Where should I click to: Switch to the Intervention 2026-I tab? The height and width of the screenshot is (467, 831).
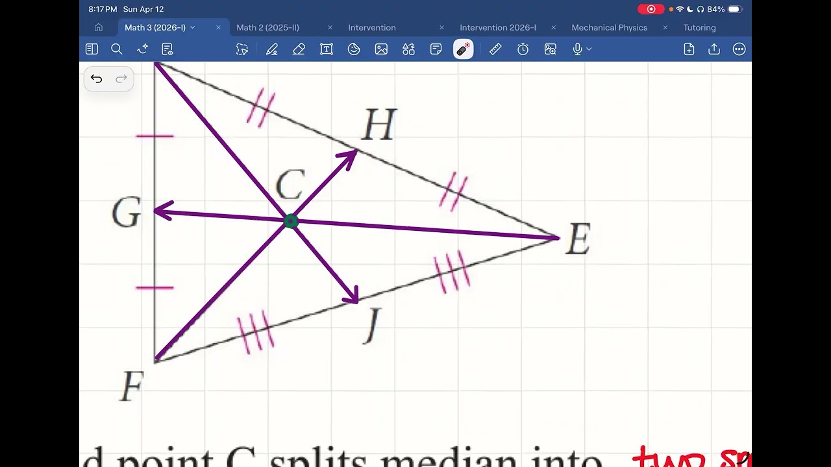point(498,27)
